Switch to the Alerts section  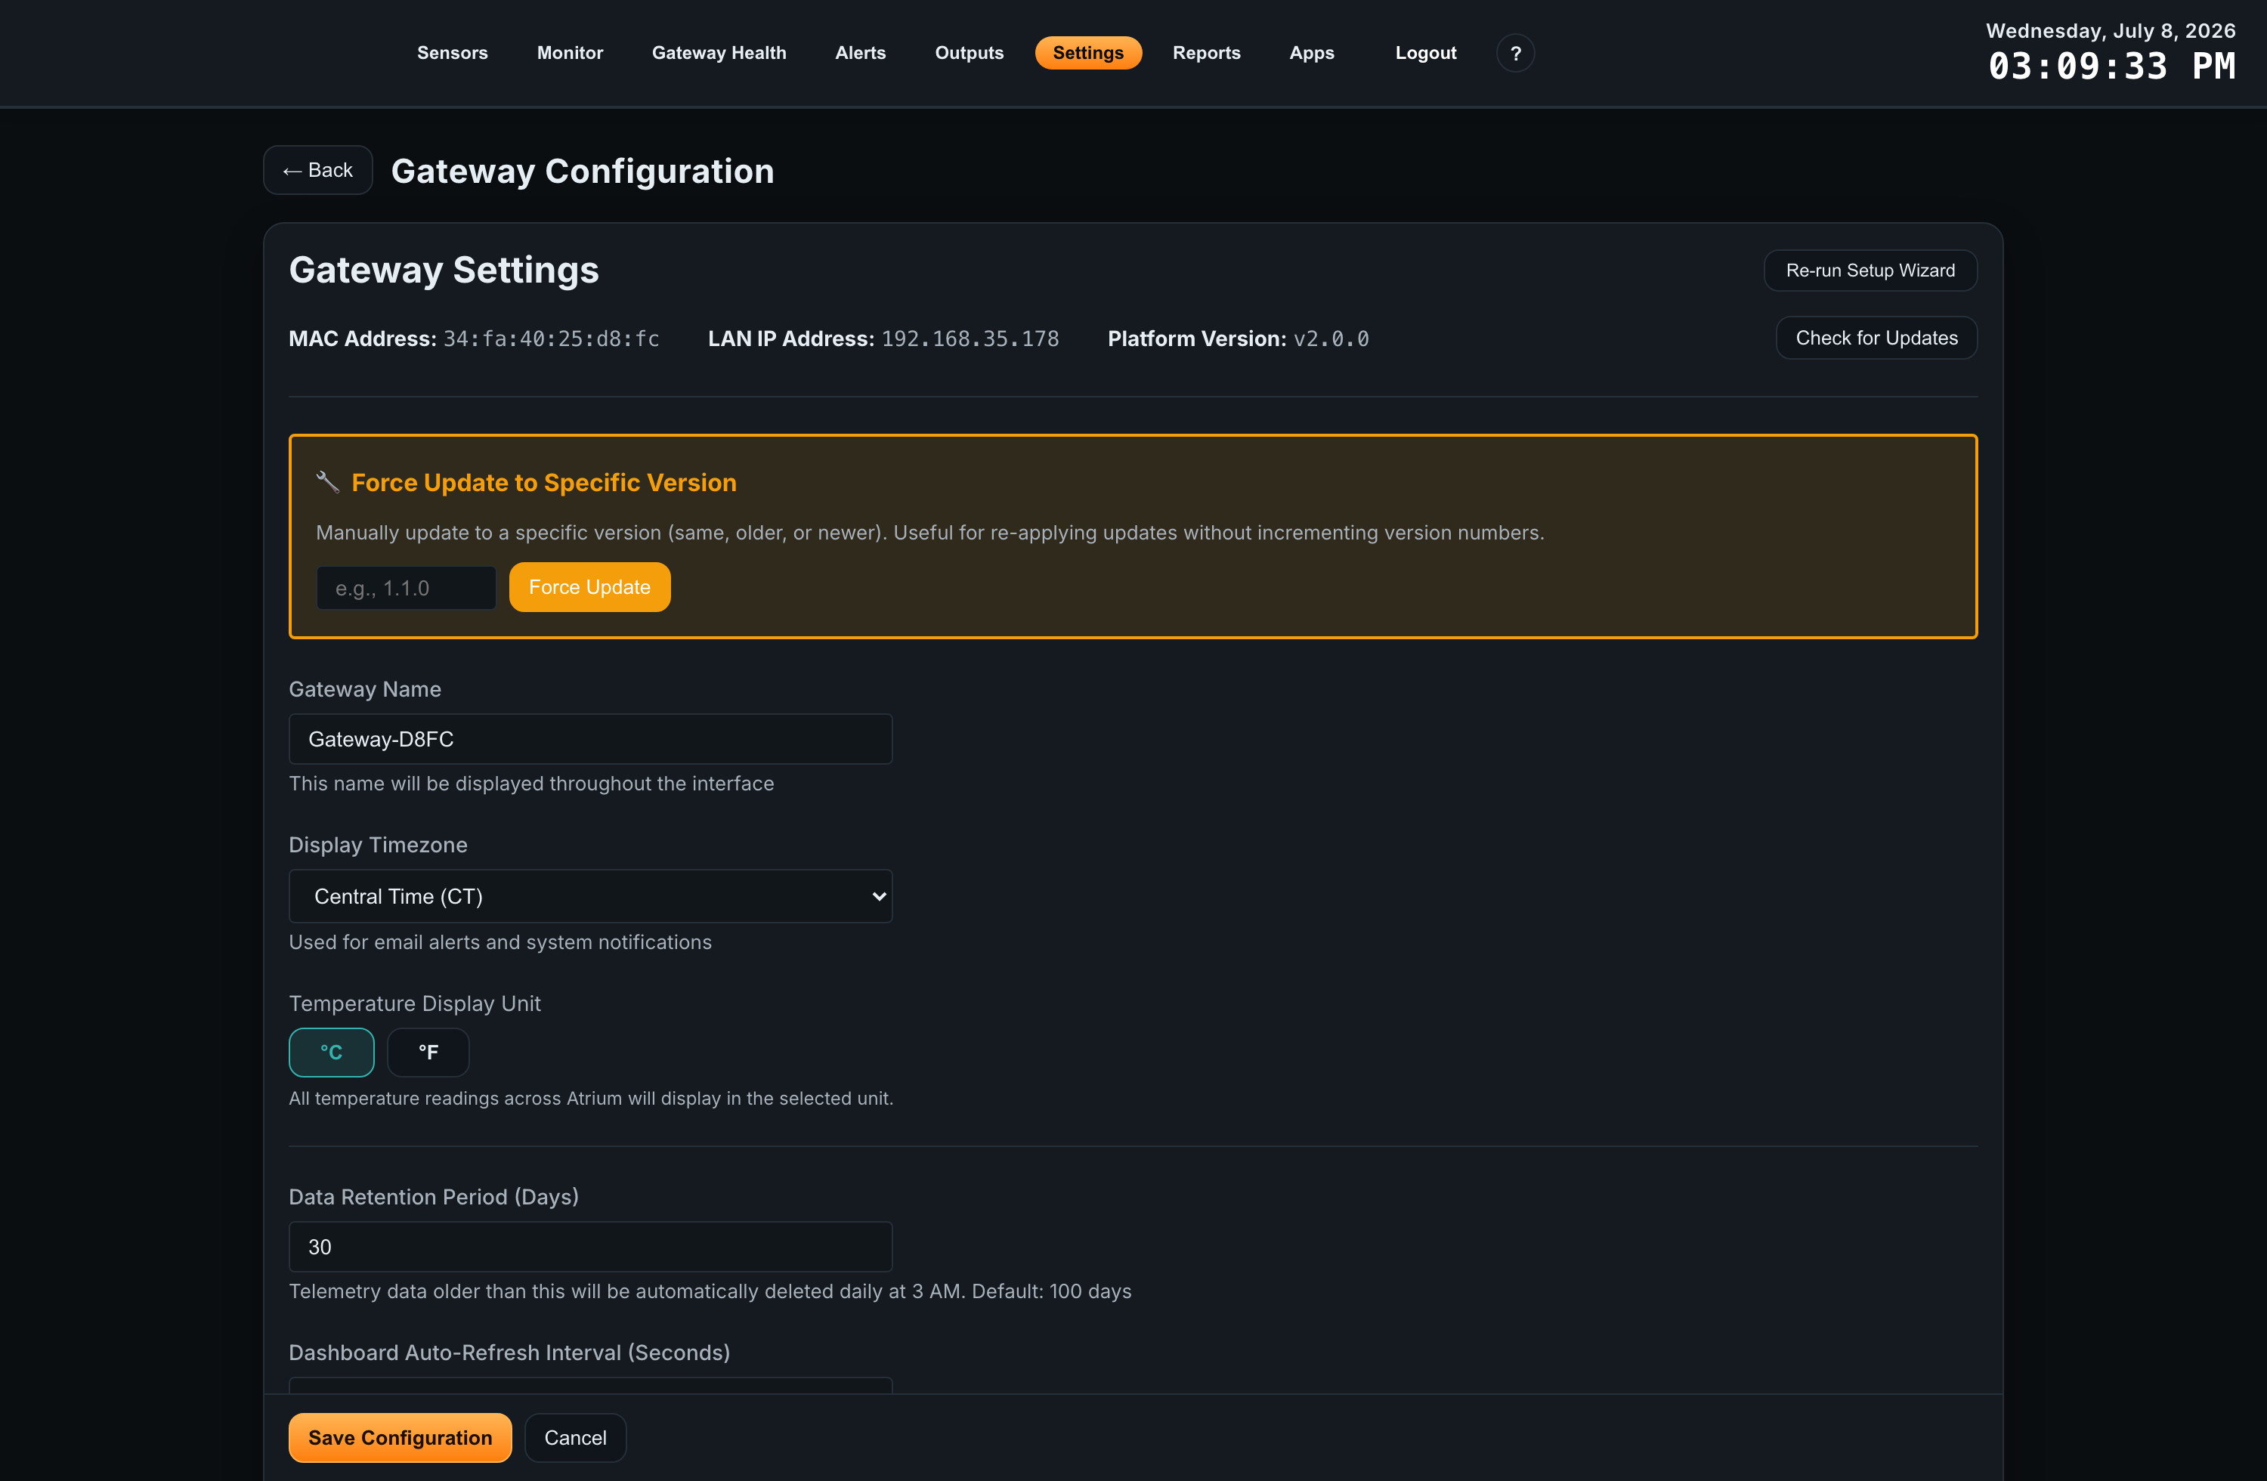coord(860,54)
